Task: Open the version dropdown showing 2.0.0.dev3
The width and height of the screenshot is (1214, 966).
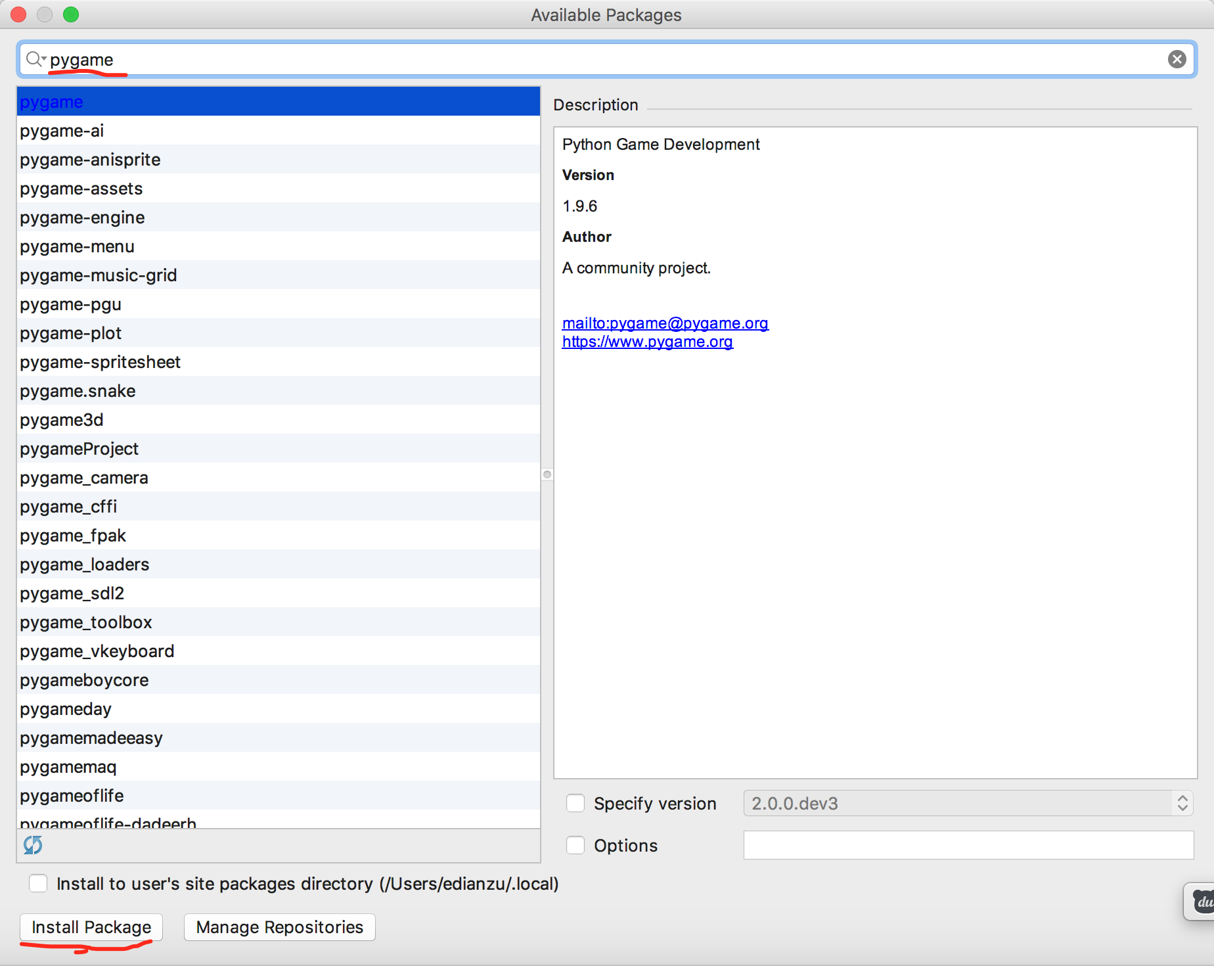Action: click(968, 803)
